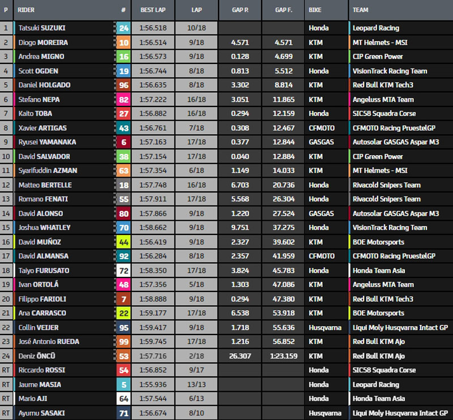Click David Muñoz's yellow number 44 badge
Image resolution: width=453 pixels, height=420 pixels.
(123, 242)
